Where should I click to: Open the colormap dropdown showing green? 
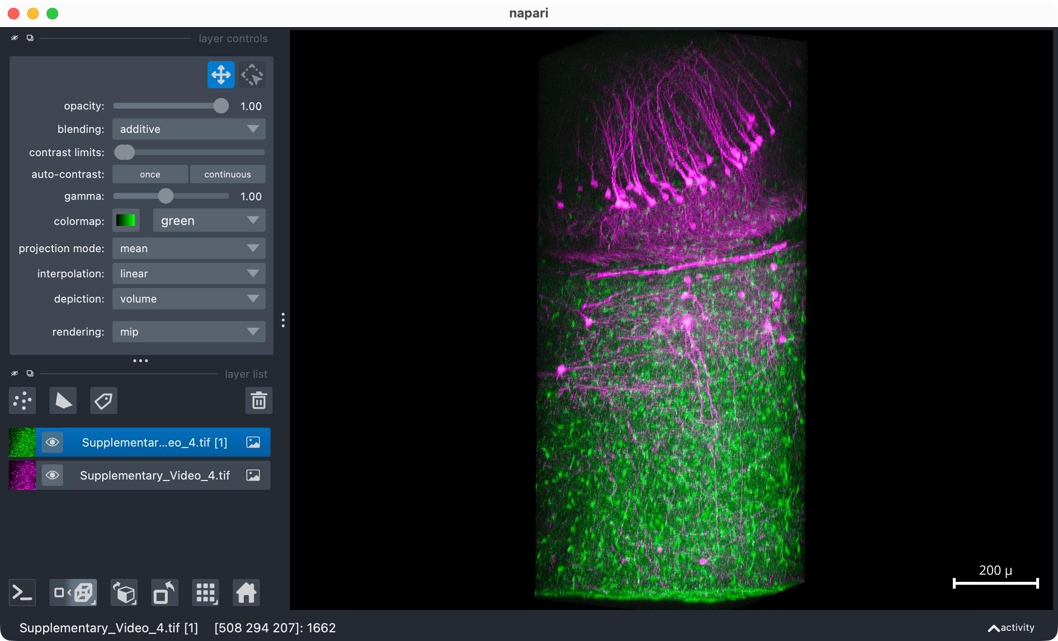click(209, 221)
